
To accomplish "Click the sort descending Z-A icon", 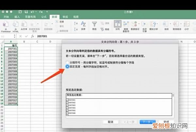I will pos(76,29).
